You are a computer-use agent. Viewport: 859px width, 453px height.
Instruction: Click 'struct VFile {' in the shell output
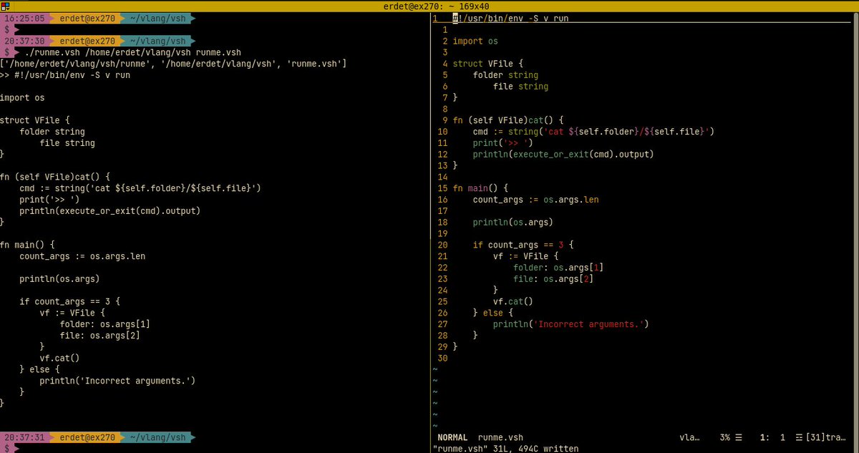[35, 120]
